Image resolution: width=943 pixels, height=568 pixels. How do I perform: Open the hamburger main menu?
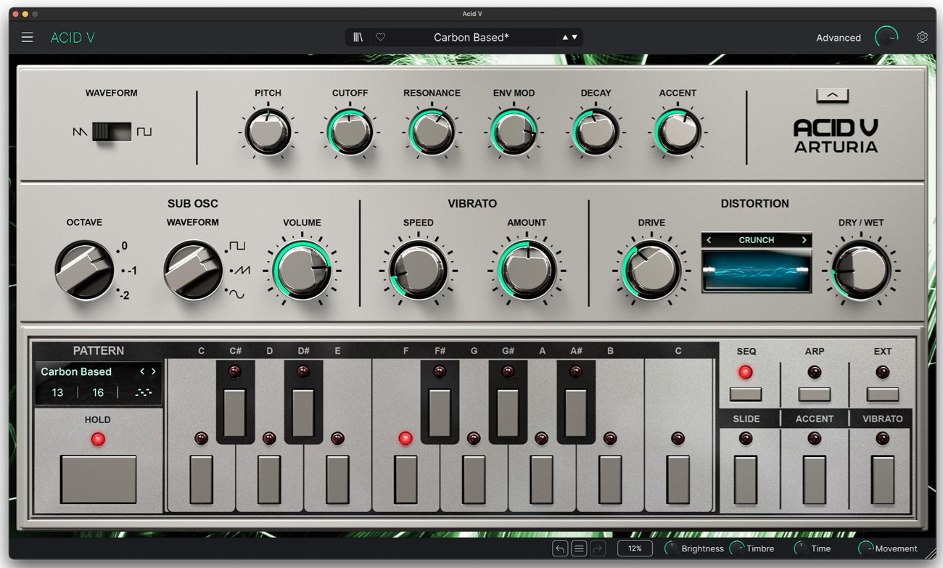27,38
